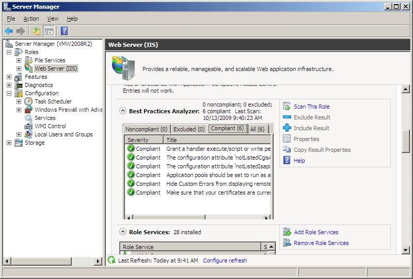Click the Windows Firewall brick wall icon
The width and height of the screenshot is (413, 279).
pyautogui.click(x=28, y=110)
